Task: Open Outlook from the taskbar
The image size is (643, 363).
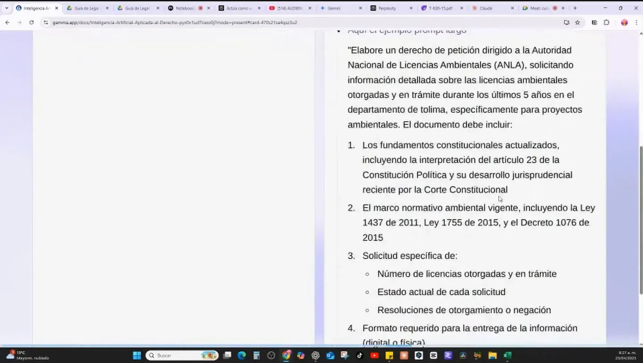Action: click(330, 355)
